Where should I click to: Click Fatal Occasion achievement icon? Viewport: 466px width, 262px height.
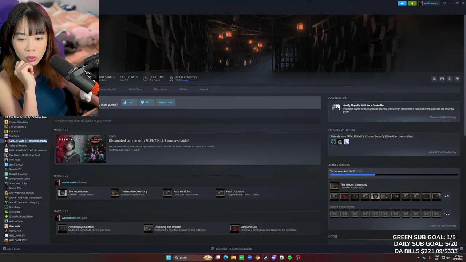point(220,193)
